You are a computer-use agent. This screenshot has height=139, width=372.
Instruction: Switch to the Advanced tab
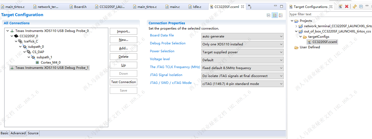[18, 133]
